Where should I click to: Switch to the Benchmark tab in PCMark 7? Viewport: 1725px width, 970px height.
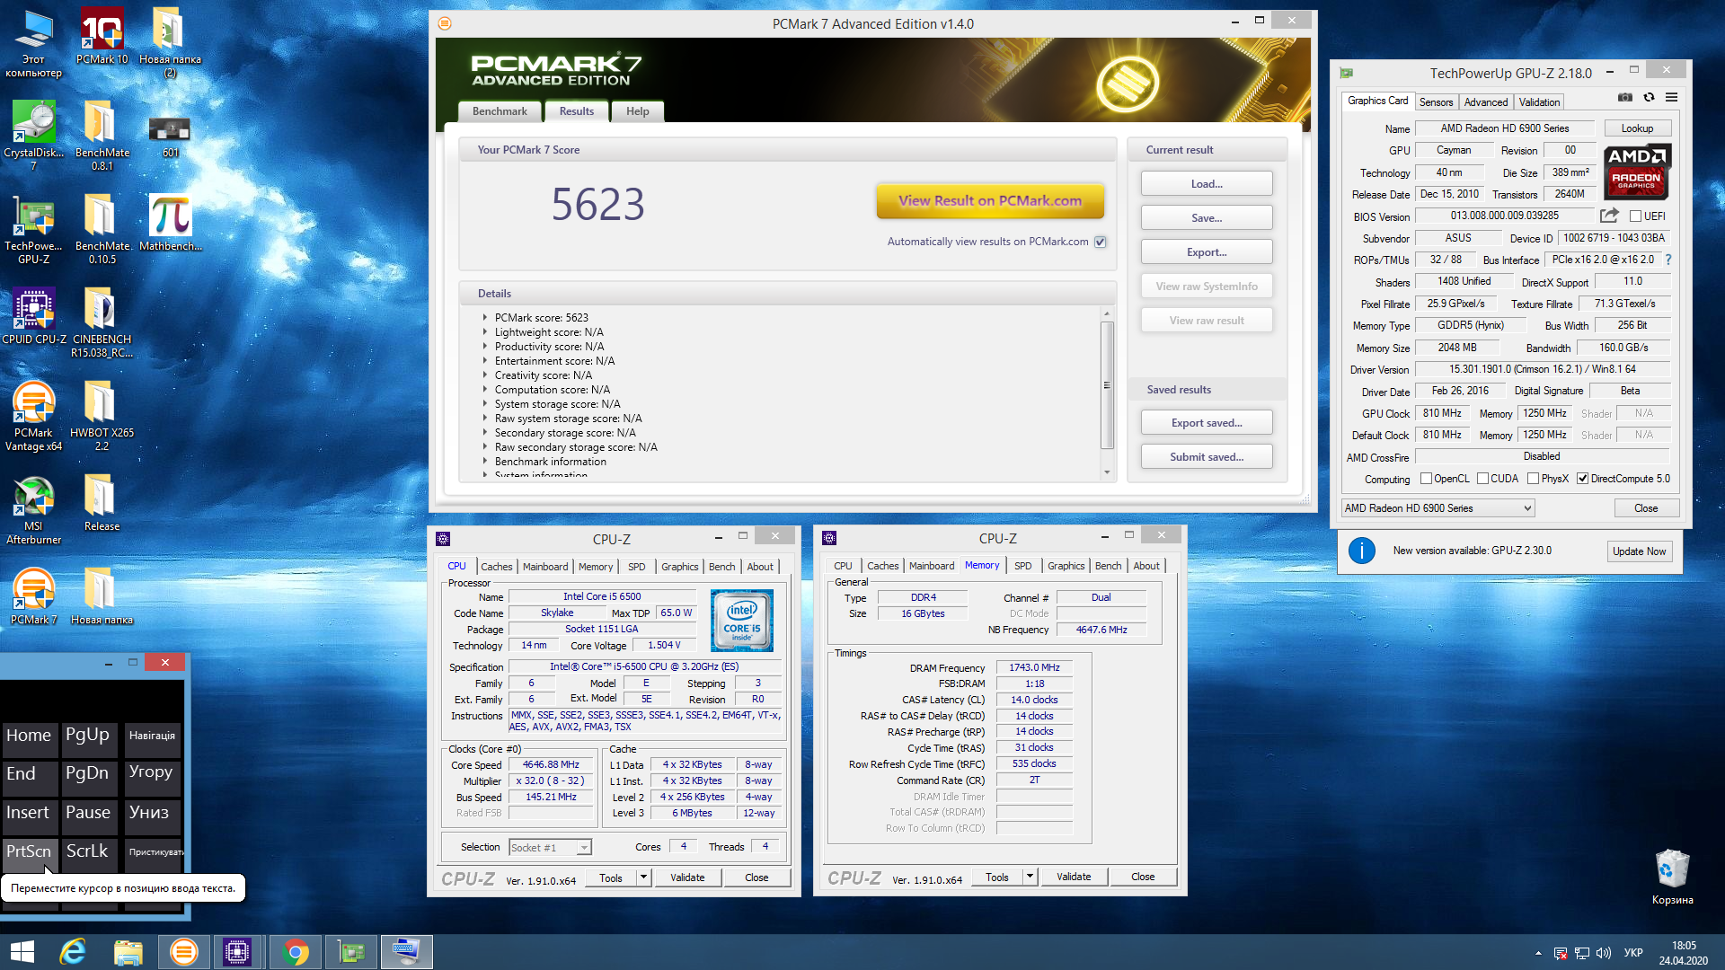click(x=500, y=111)
